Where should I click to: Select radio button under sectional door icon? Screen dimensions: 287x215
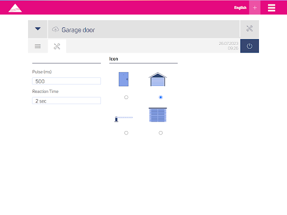pos(160,133)
